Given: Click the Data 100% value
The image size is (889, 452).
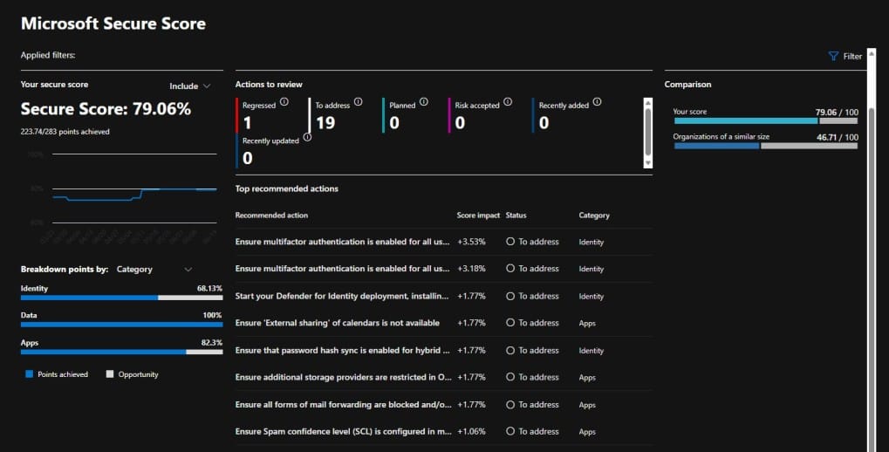Looking at the screenshot, I should point(212,315).
